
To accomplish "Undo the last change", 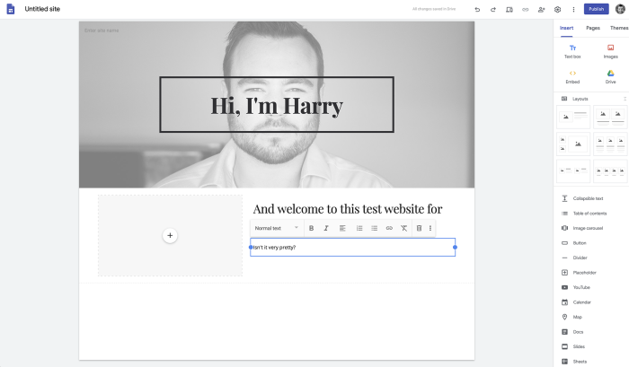I will pos(477,9).
